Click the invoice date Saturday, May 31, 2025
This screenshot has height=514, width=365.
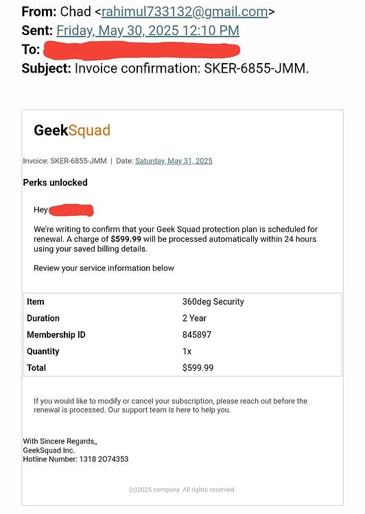click(174, 161)
